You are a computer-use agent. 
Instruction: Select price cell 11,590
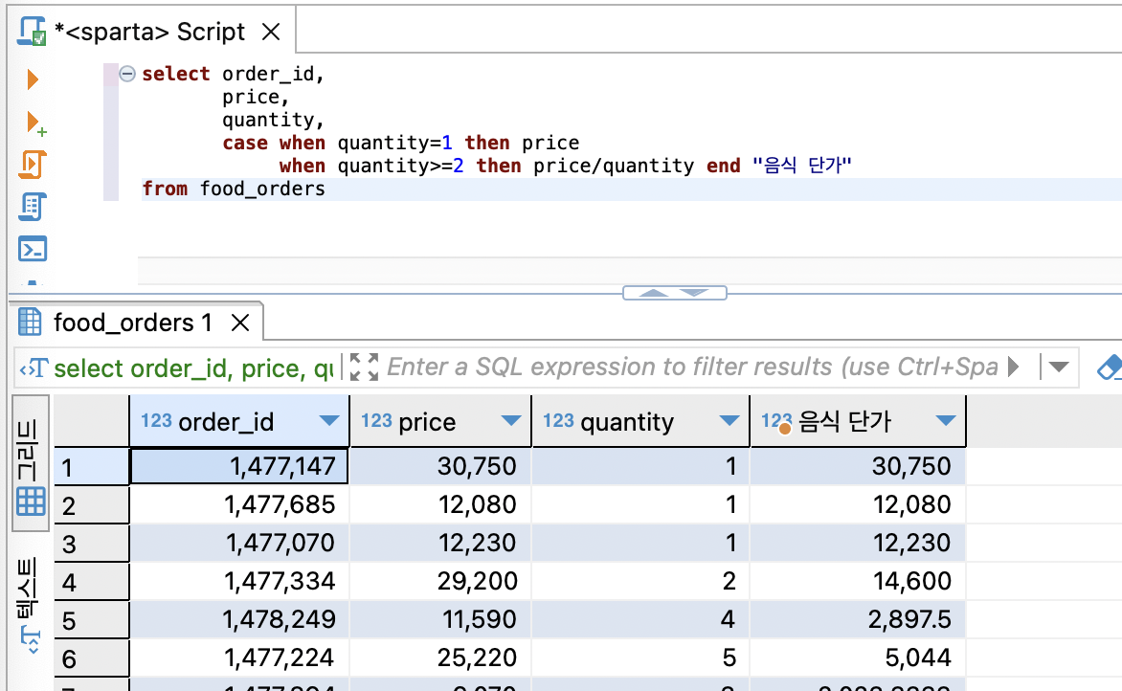pyautogui.click(x=440, y=619)
